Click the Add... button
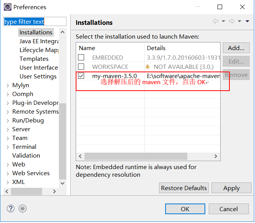 click(x=236, y=48)
